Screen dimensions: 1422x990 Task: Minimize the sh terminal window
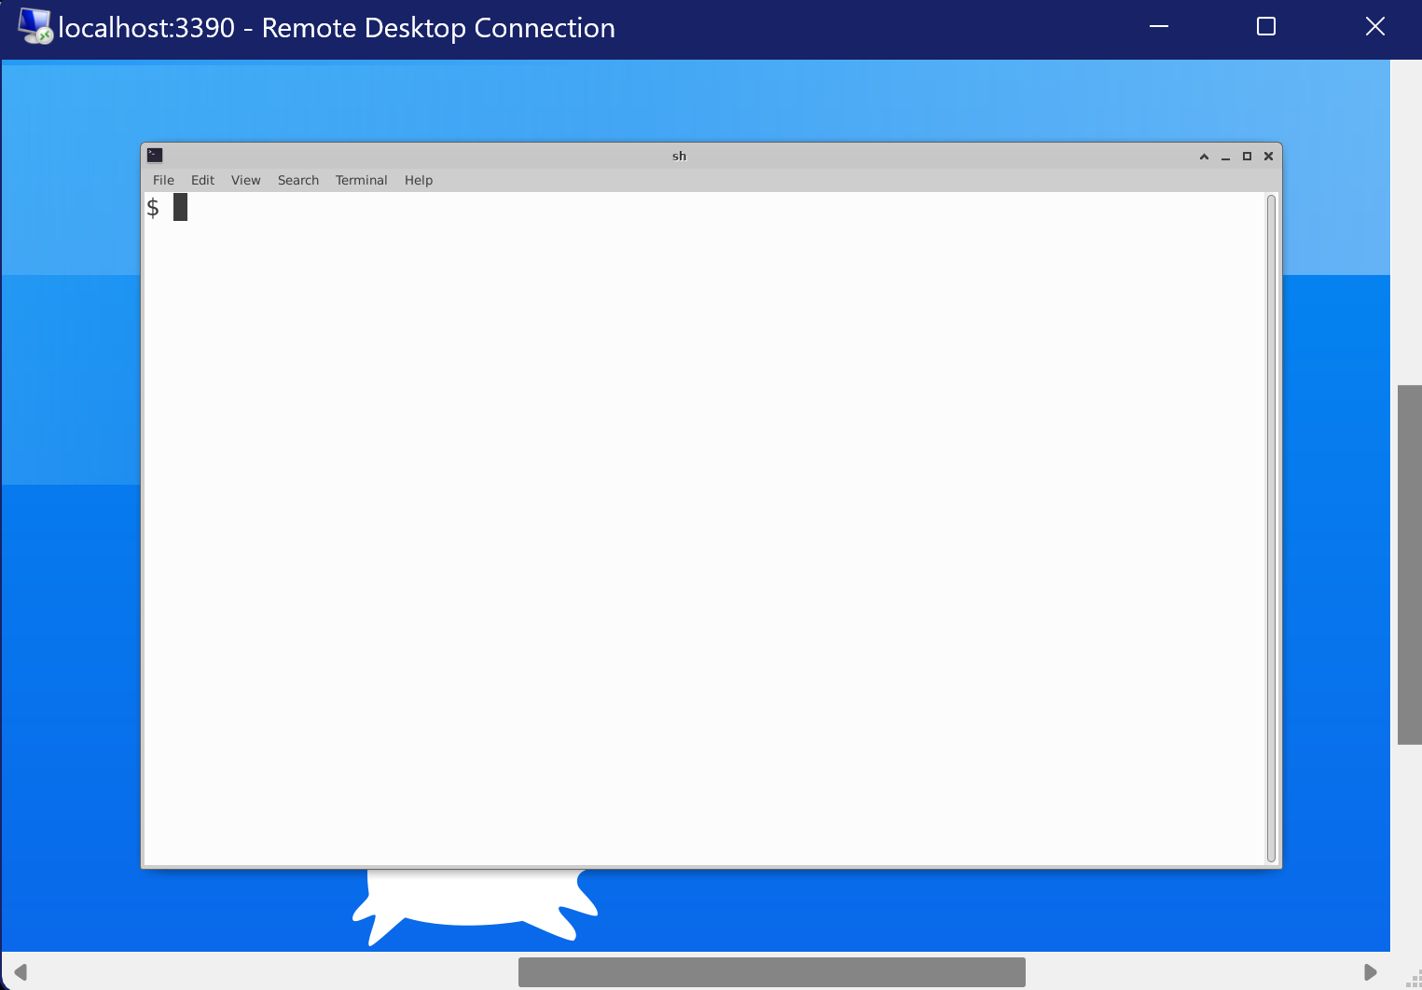1225,157
